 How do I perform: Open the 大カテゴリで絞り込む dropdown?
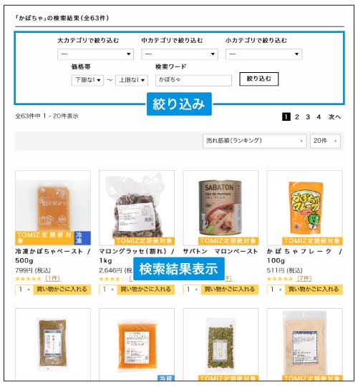(x=95, y=54)
